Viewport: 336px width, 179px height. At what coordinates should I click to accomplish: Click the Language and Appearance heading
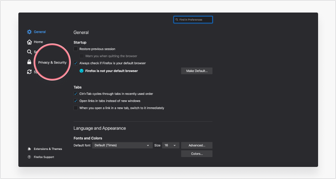99,128
